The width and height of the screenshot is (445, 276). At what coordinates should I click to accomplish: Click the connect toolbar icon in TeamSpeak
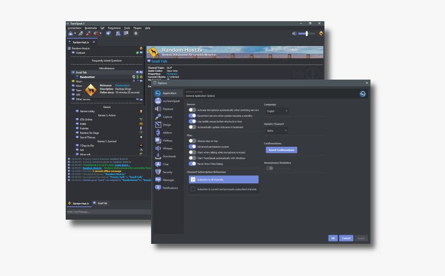[70, 34]
